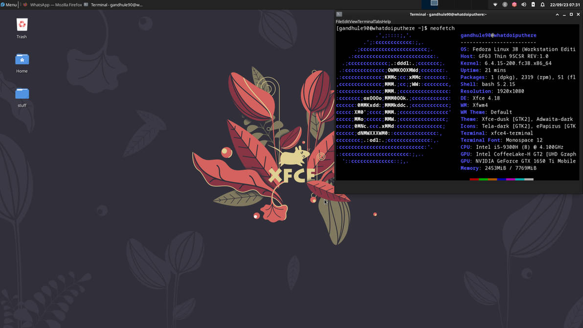Click the pink application indicator in the system tray
The width and height of the screenshot is (583, 328).
pos(515,4)
